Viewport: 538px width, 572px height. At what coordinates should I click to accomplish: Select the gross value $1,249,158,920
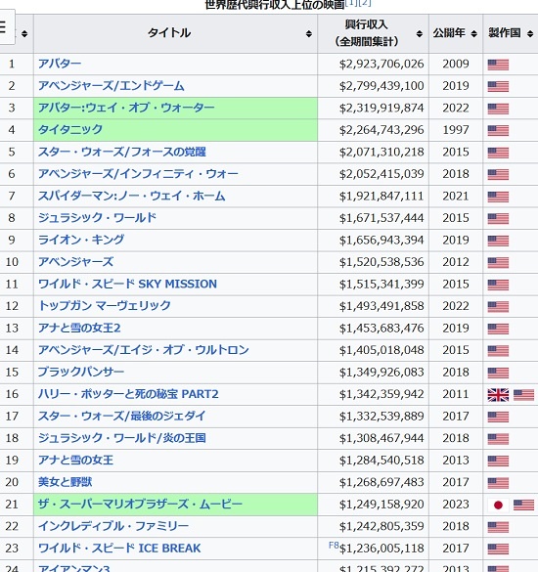click(381, 505)
